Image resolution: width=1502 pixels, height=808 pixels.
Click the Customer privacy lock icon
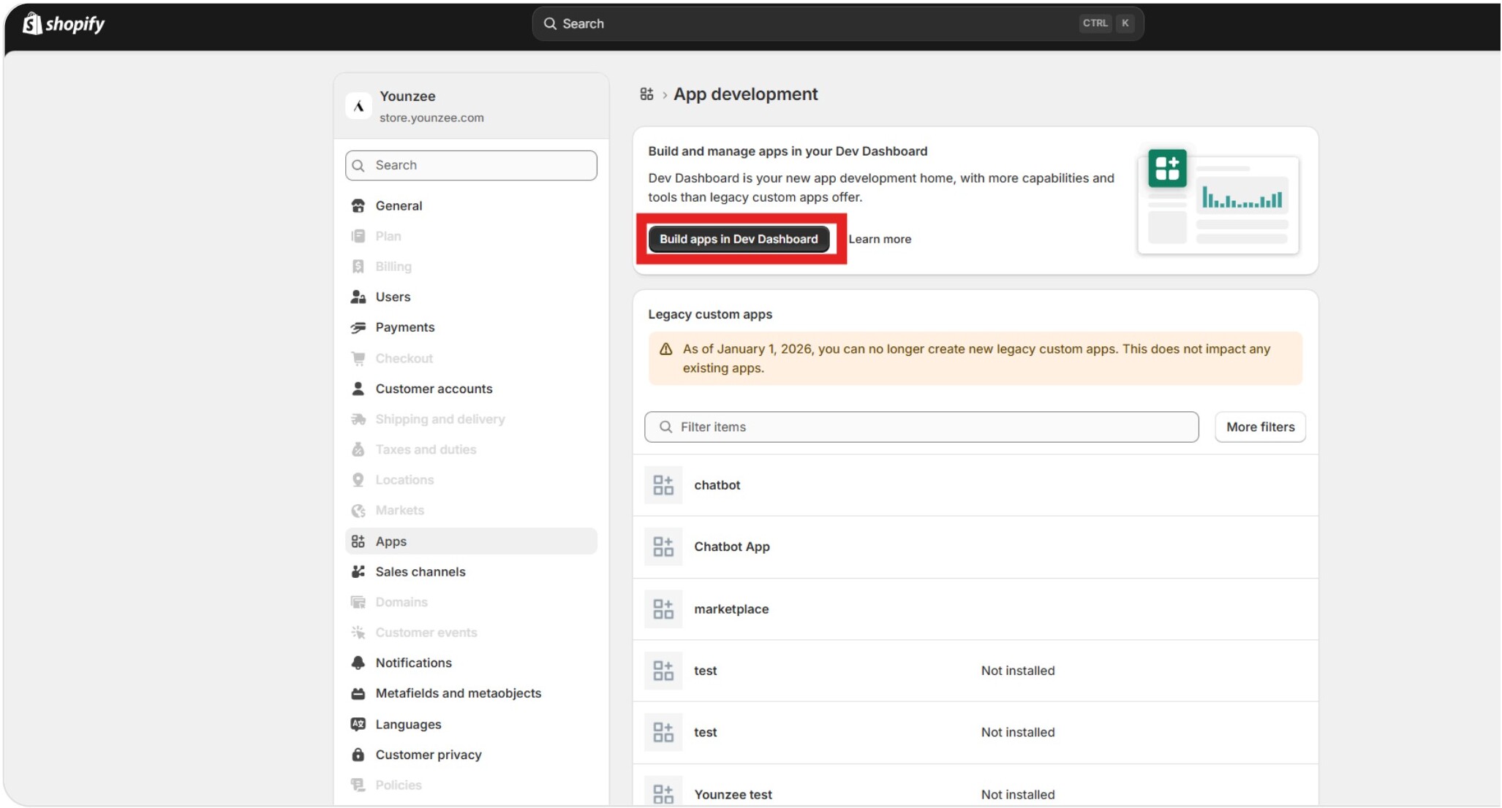pyautogui.click(x=358, y=755)
